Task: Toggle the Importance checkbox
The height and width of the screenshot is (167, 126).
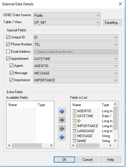Action: pos(11,80)
